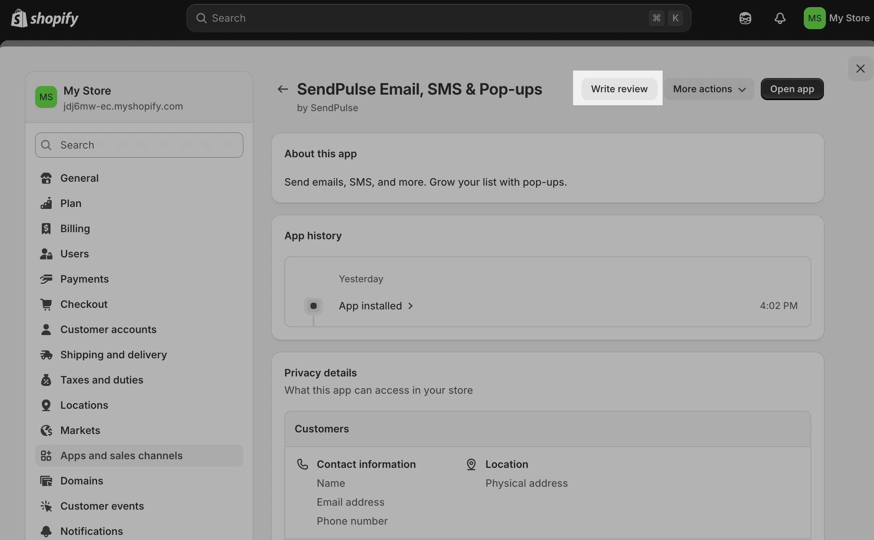Click 'Email address' under Contact information
Viewport: 874px width, 540px height.
(x=350, y=502)
